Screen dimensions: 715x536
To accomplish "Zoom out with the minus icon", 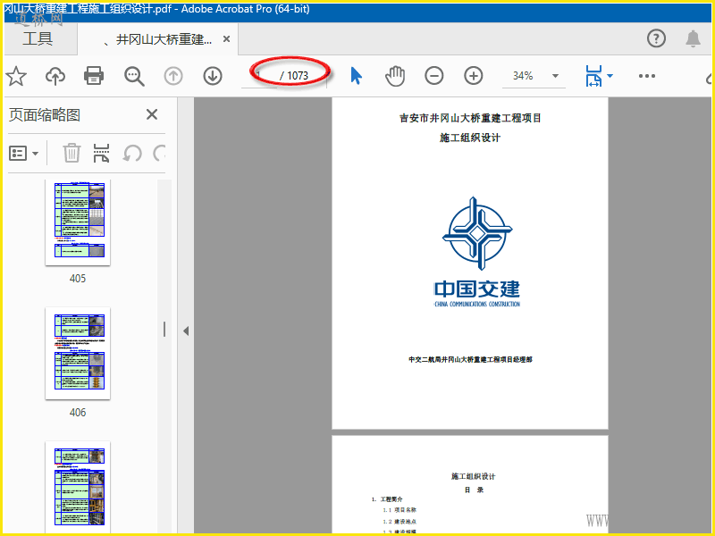I will [x=434, y=76].
